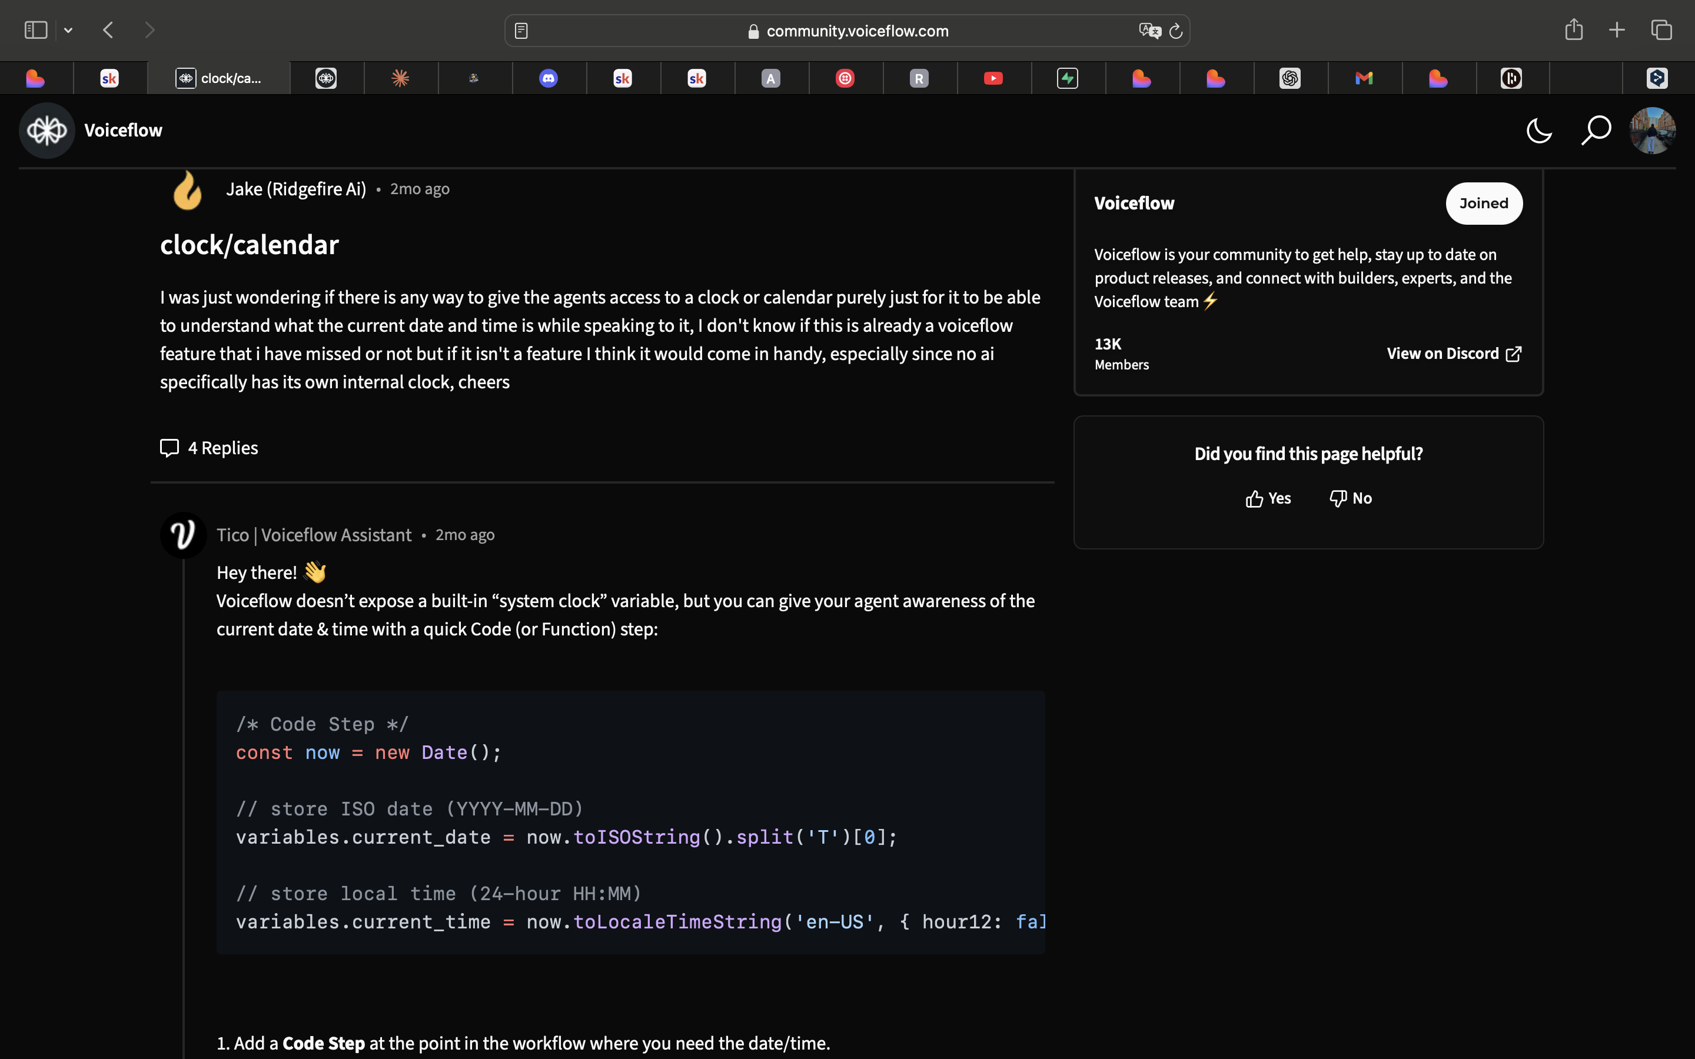Vote No on page helpfulness
Screen dimensions: 1695x1059
click(1350, 499)
